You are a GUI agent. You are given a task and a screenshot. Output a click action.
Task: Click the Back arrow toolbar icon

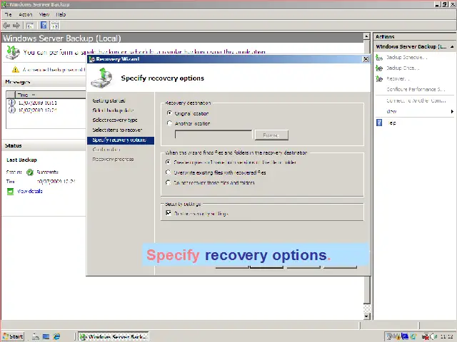pyautogui.click(x=6, y=26)
